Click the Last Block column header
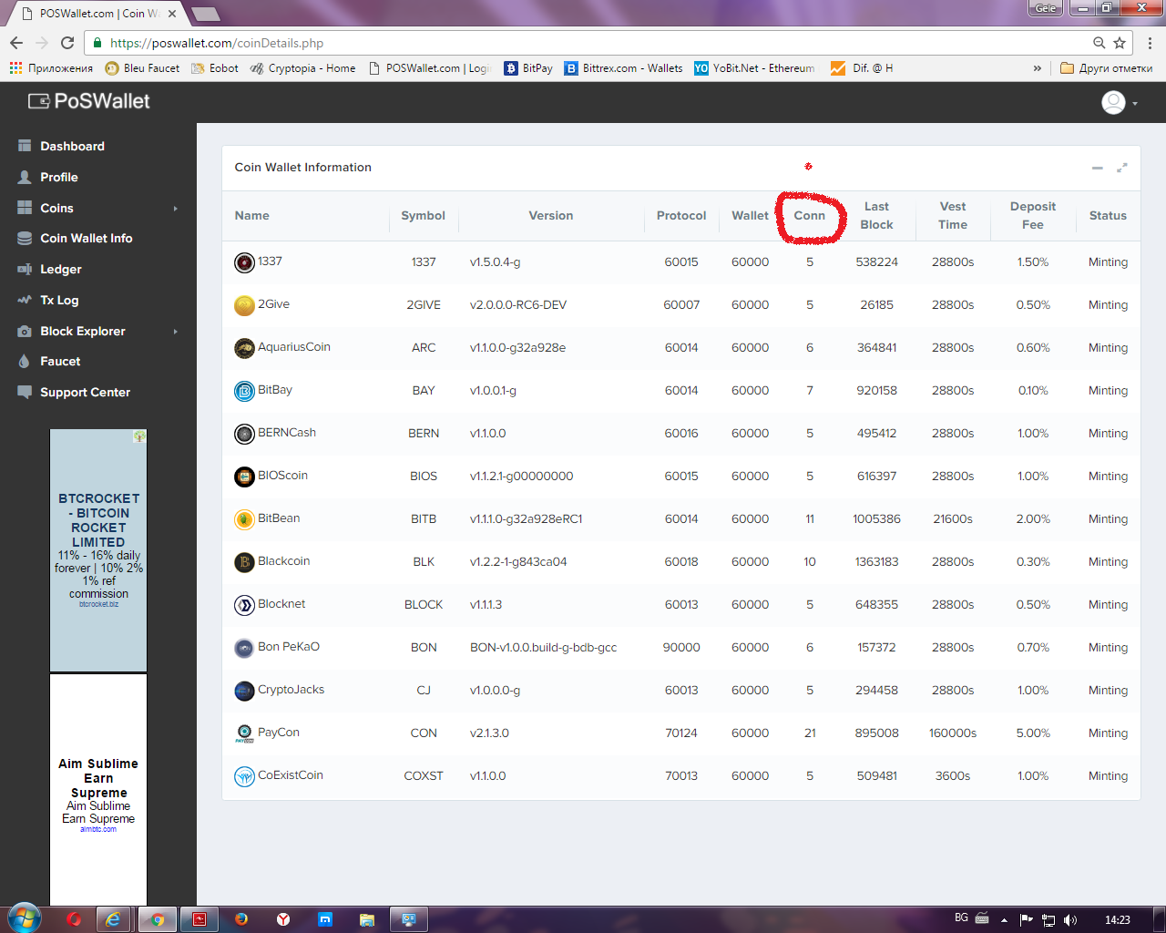The height and width of the screenshot is (933, 1166). [x=877, y=216]
